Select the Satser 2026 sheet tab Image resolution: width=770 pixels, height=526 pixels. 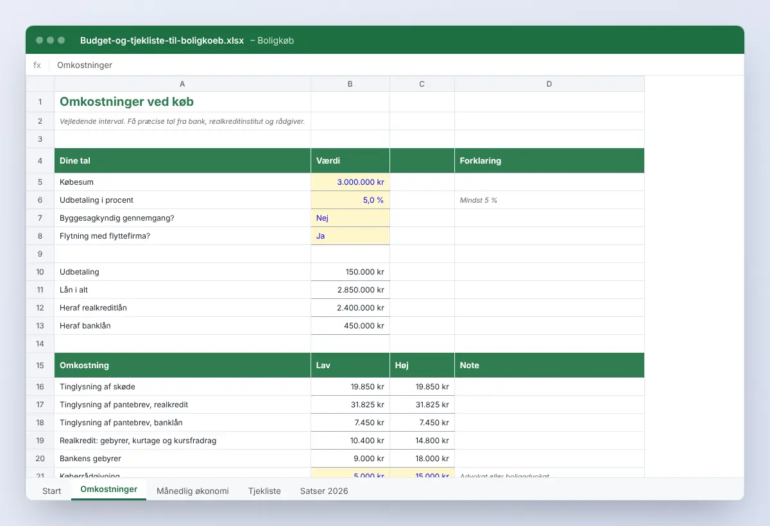(x=324, y=491)
